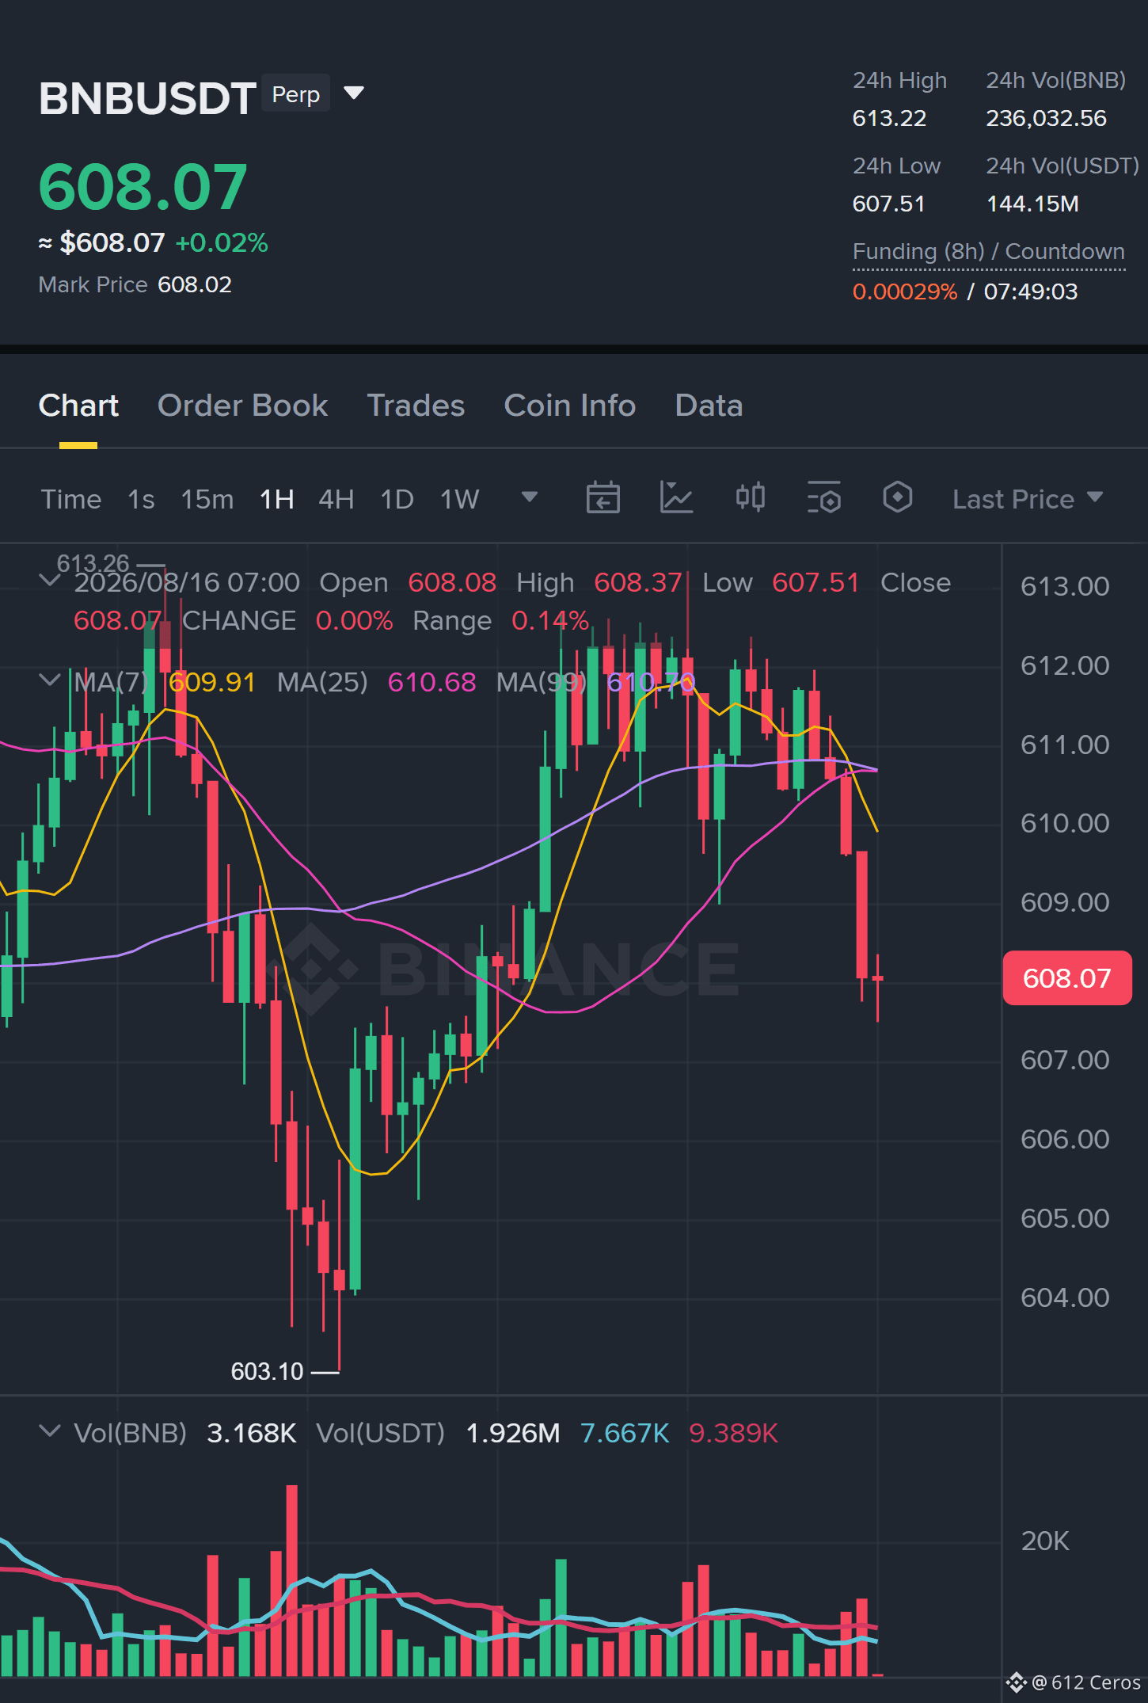1148x1703 pixels.
Task: Click the volume MA value 9.389K
Action: (733, 1433)
